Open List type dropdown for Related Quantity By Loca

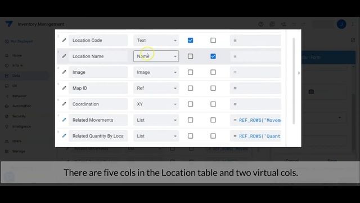[x=156, y=136]
